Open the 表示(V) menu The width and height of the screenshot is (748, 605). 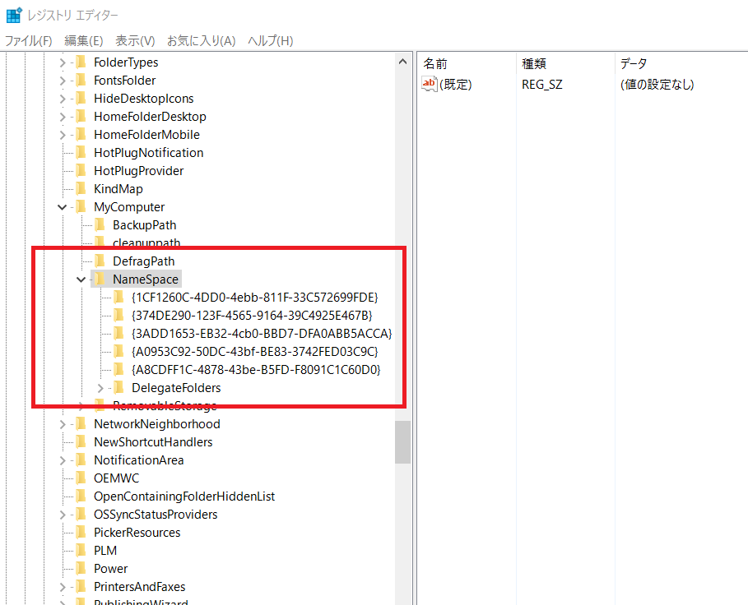coord(135,41)
